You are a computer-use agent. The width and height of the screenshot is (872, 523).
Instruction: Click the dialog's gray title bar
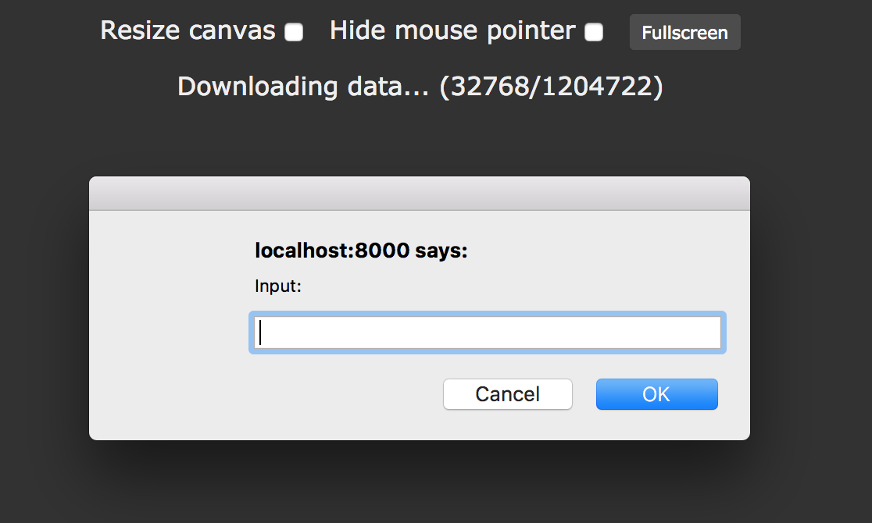click(x=420, y=194)
